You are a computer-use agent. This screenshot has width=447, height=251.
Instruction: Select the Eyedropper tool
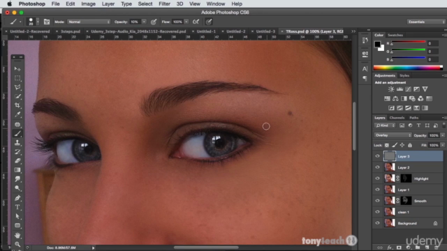coord(17,114)
